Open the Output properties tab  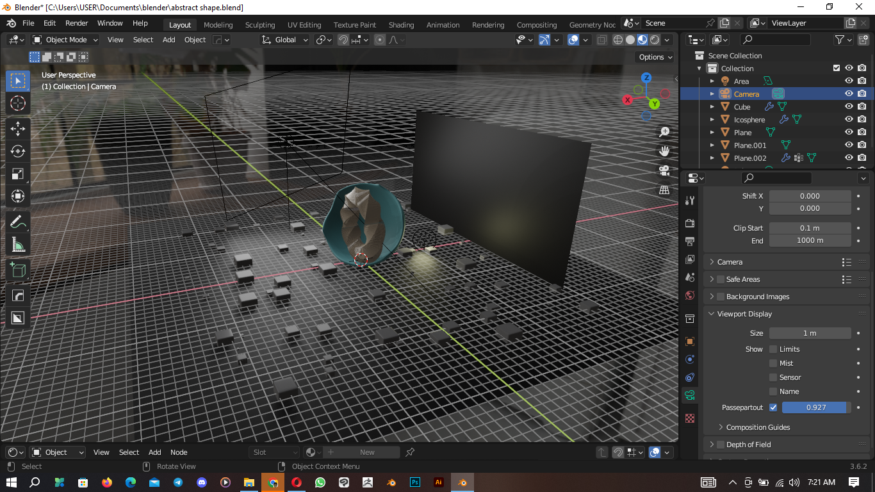coord(690,242)
